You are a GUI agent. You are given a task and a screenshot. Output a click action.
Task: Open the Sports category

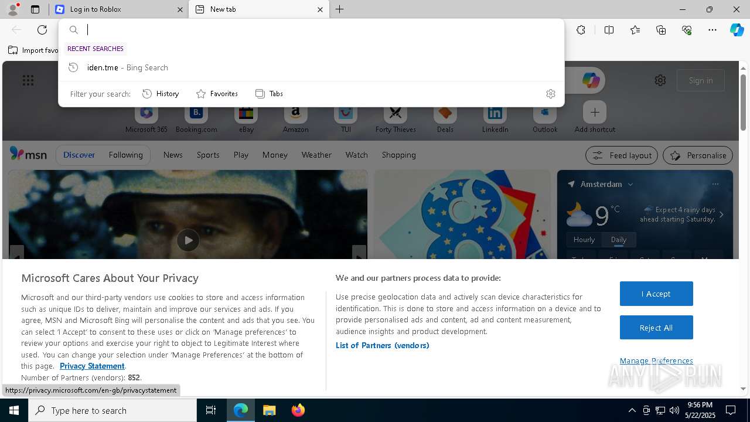pyautogui.click(x=208, y=155)
